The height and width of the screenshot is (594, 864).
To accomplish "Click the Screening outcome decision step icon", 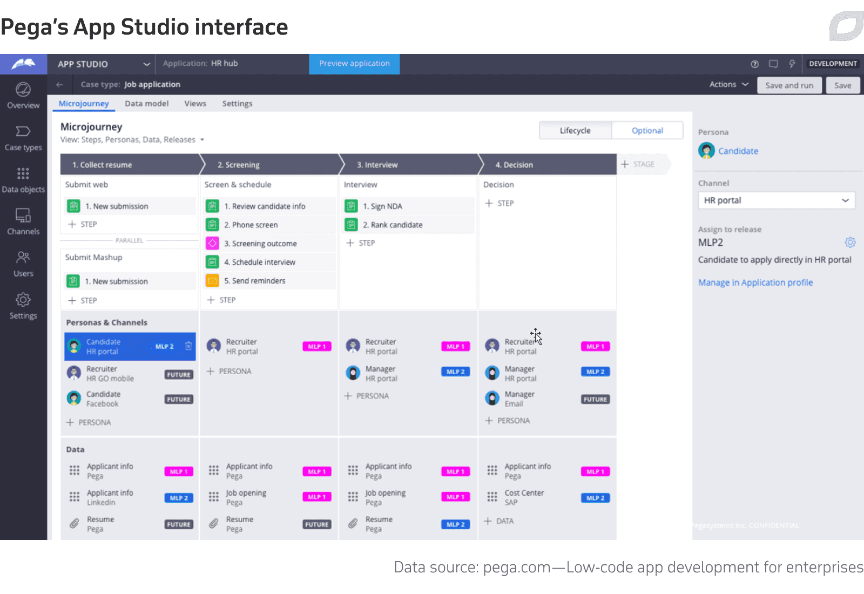I will point(212,244).
